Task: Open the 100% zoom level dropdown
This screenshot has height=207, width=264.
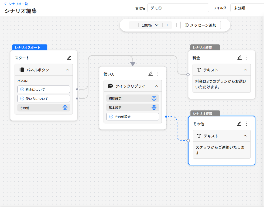Action: [x=150, y=25]
